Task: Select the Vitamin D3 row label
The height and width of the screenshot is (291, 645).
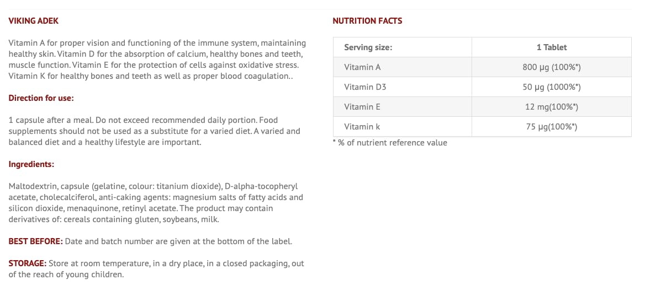Action: tap(365, 87)
